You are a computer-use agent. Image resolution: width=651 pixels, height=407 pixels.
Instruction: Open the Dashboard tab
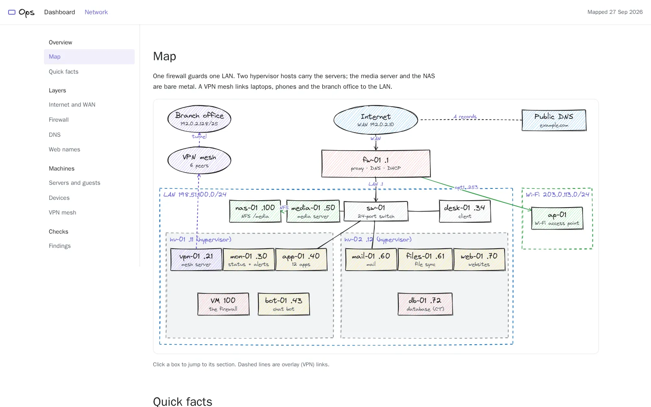coord(59,12)
